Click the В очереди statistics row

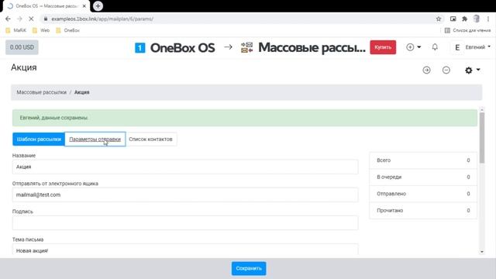[x=423, y=177]
